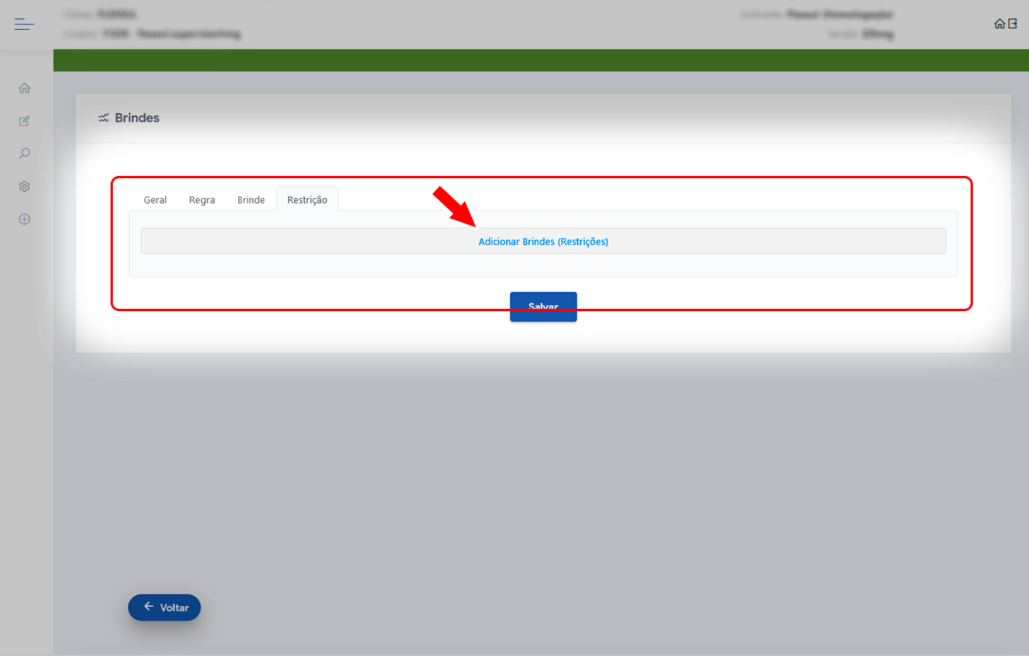Click the plus circle sidebar icon
Screen dimensions: 1029x656
click(x=25, y=219)
